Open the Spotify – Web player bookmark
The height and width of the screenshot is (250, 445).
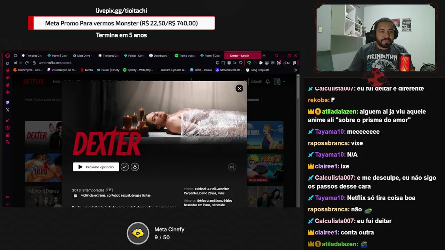pyautogui.click(x=138, y=70)
